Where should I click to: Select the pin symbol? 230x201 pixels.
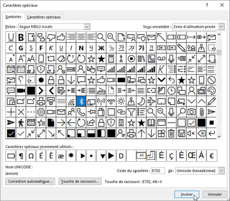click(91, 112)
